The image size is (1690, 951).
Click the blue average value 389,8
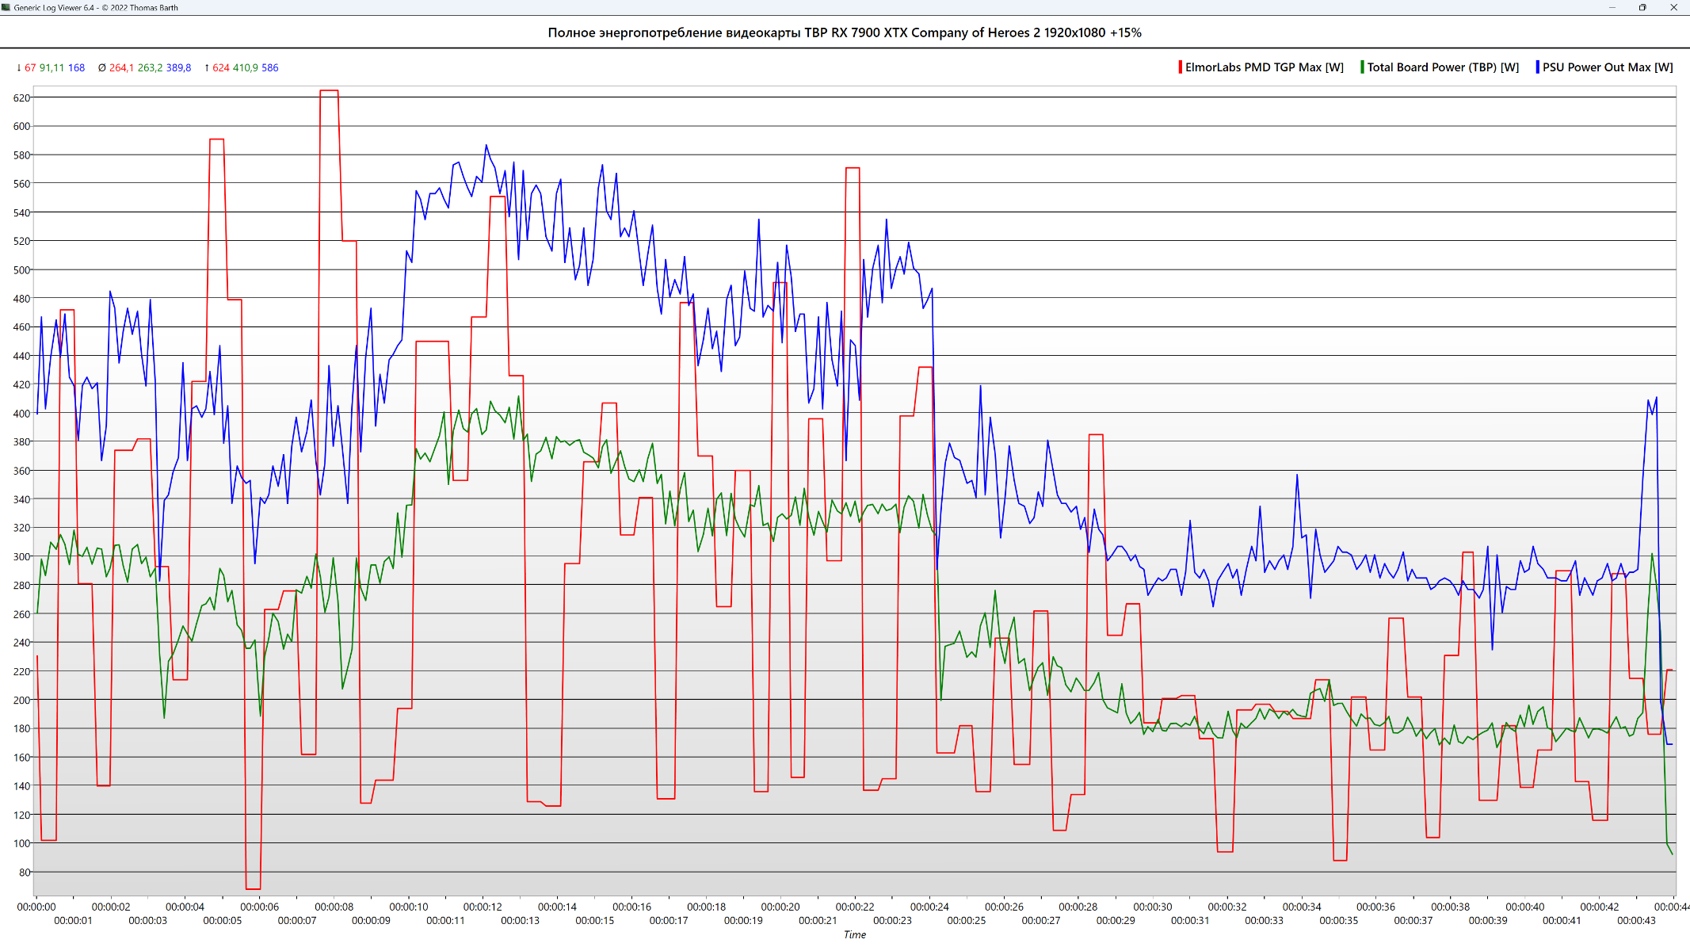(178, 68)
